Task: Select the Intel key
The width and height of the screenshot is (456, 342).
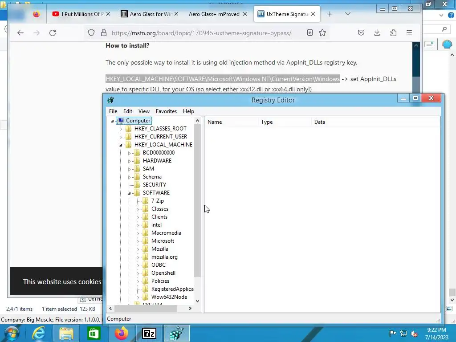Action: [156, 225]
